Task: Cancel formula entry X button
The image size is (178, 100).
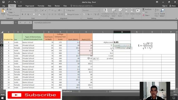Action: coord(20,22)
